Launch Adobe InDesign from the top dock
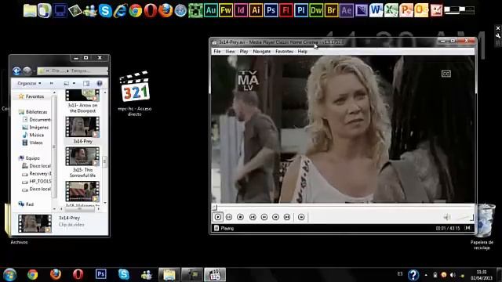 coord(241,10)
